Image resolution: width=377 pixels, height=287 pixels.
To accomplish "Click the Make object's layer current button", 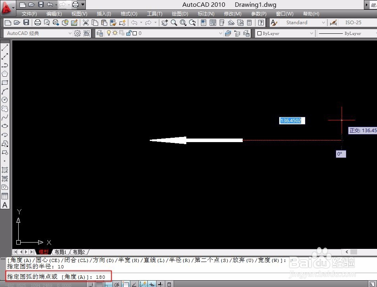I will point(228,33).
